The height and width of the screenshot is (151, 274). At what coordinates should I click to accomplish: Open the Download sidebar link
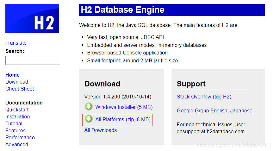(17, 82)
